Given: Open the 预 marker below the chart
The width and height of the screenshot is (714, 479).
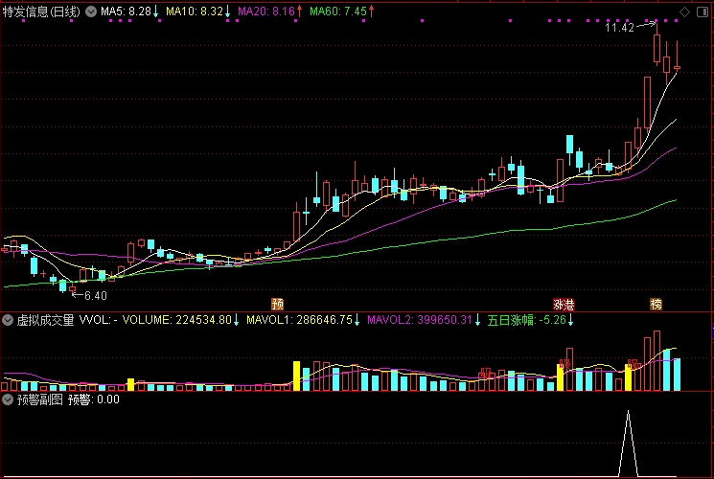Looking at the screenshot, I should point(277,304).
